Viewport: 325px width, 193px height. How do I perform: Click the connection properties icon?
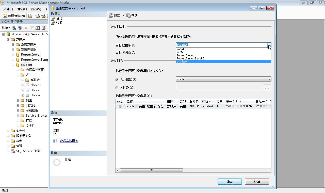click(55, 141)
